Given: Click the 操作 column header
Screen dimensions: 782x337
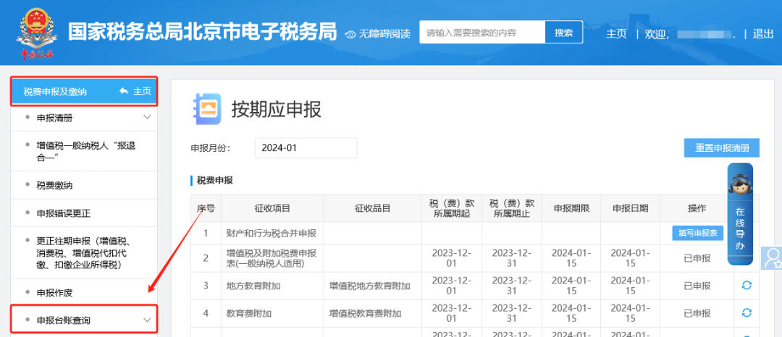Looking at the screenshot, I should pos(697,208).
